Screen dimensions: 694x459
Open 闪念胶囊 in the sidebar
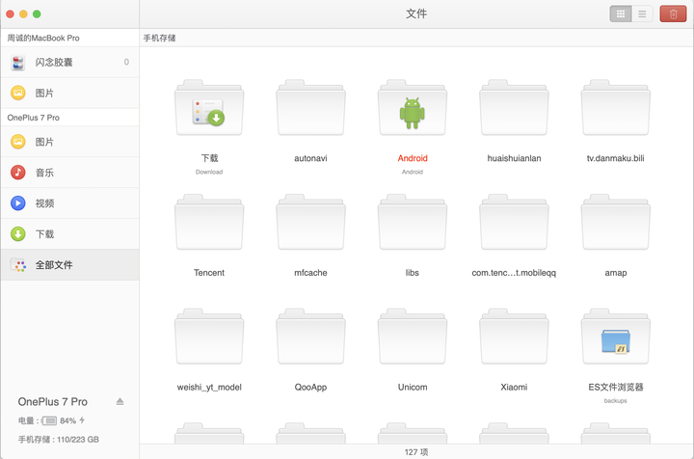click(69, 63)
